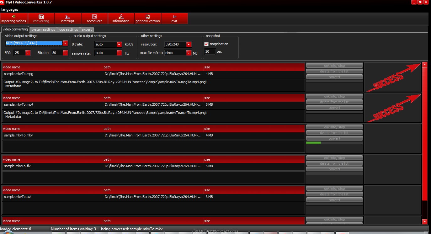Toggle the snapshot on checkbox
Viewport: 431px width, 234px height.
pyautogui.click(x=206, y=44)
